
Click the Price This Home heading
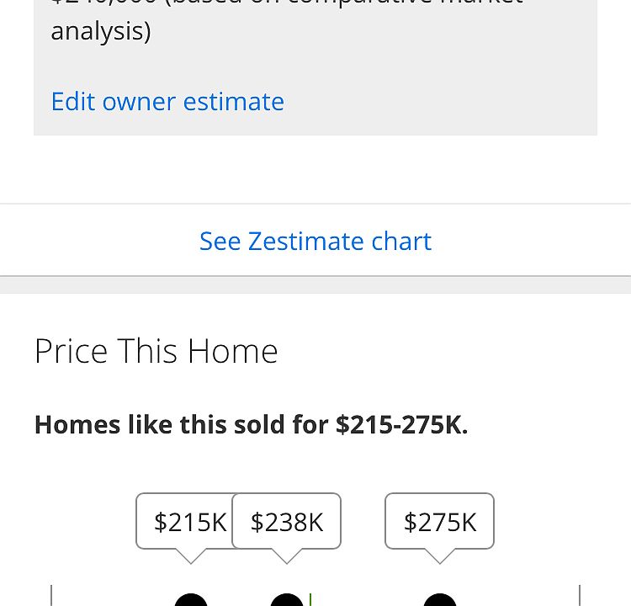tap(156, 351)
